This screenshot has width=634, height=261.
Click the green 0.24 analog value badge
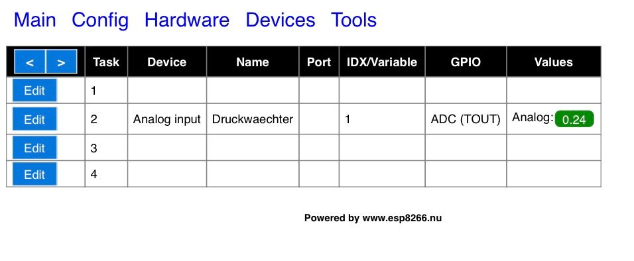click(574, 120)
